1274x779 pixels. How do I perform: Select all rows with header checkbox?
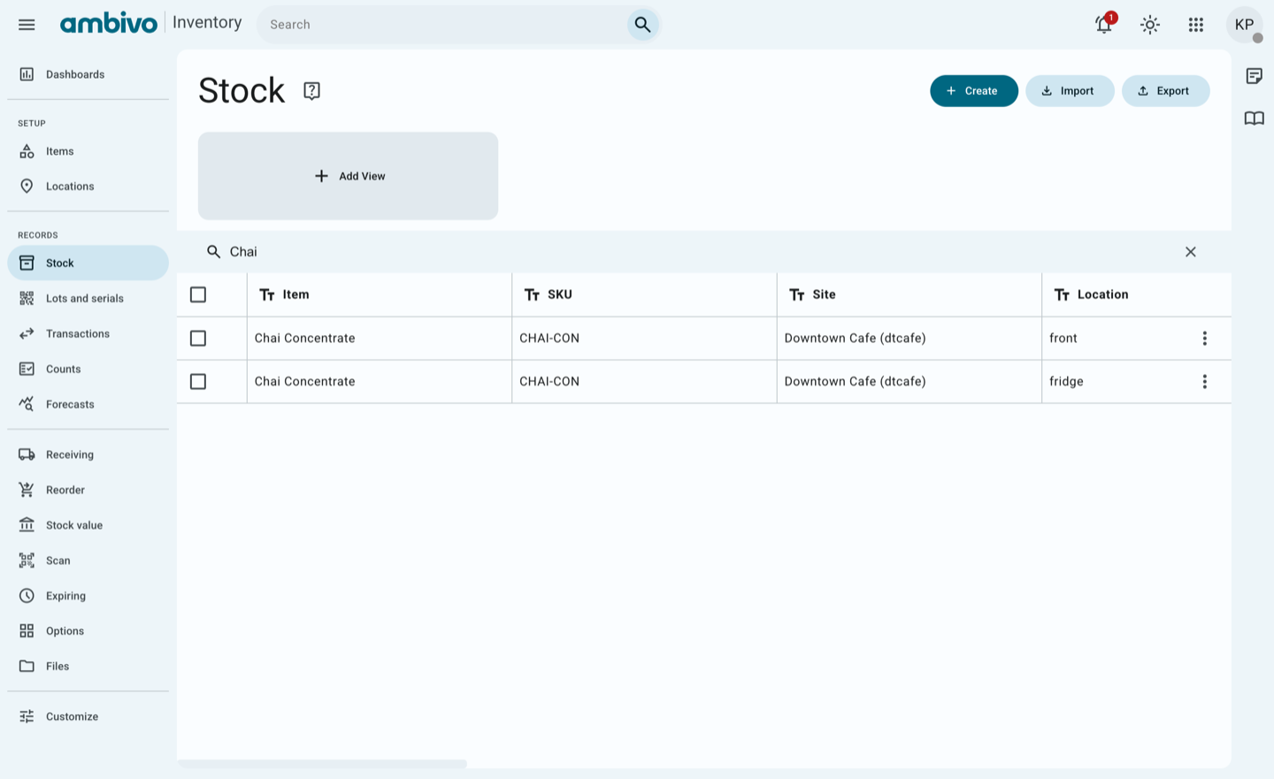tap(198, 294)
